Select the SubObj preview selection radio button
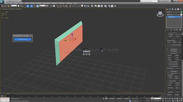 click(x=172, y=42)
